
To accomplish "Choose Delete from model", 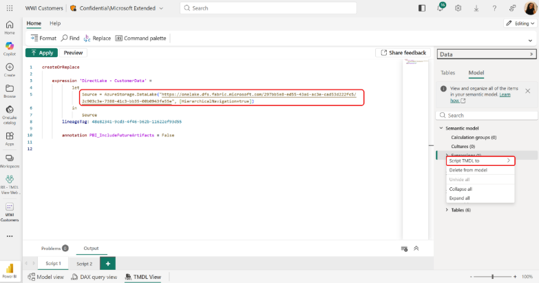I will click(x=480, y=170).
